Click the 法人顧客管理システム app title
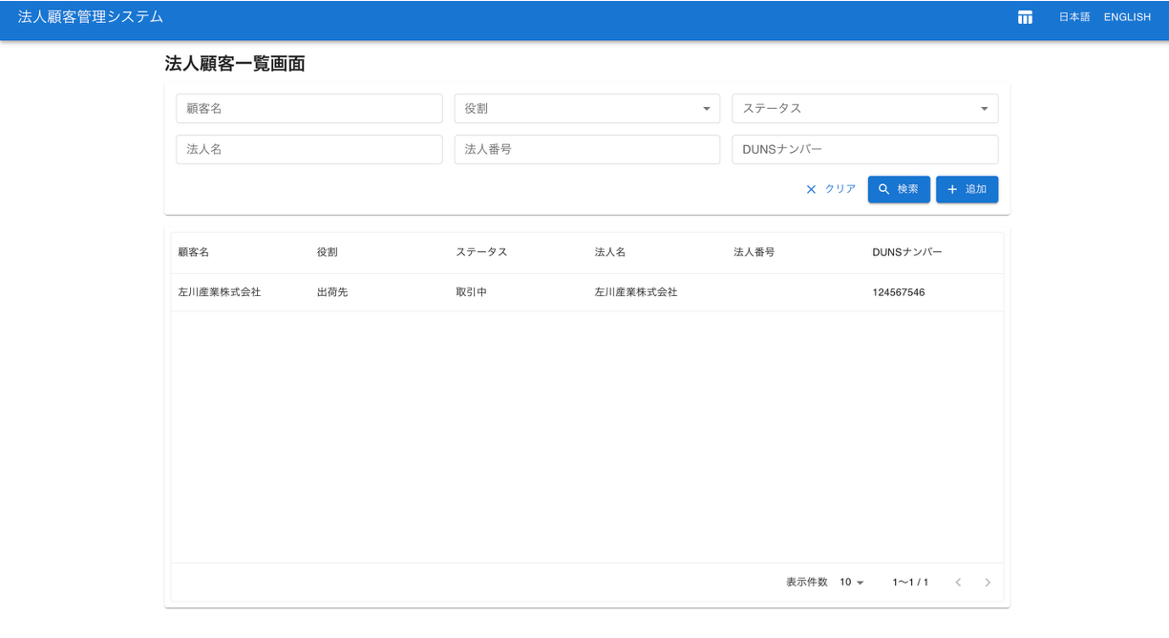This screenshot has height=638, width=1169. [91, 17]
